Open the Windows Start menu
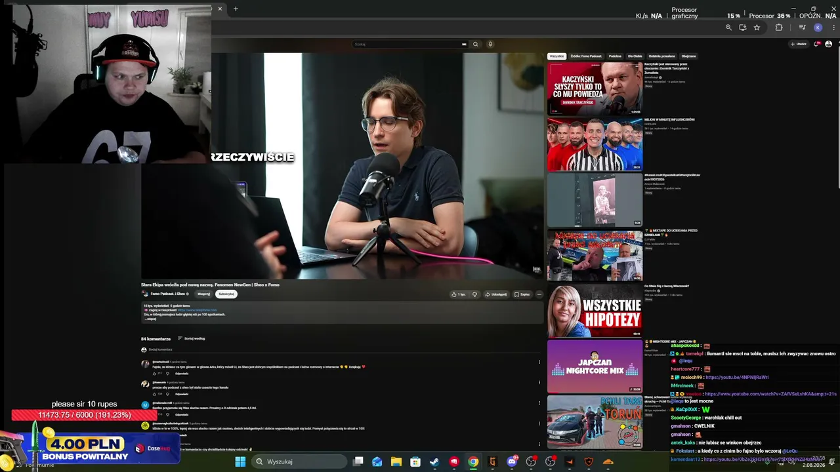 click(x=241, y=462)
